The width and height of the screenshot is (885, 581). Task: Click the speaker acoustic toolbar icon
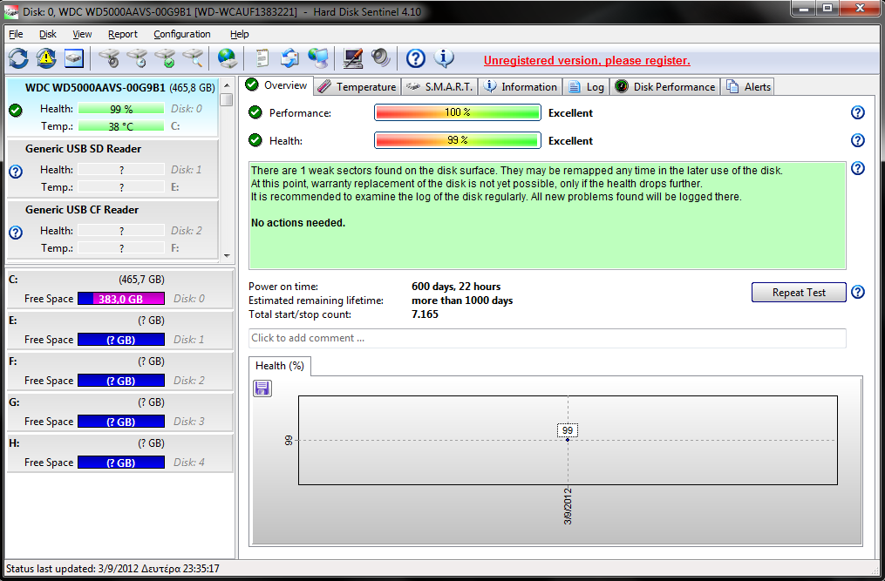coord(381,58)
